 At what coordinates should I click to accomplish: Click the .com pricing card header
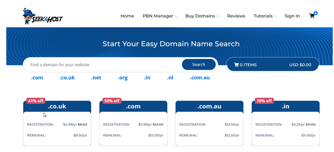pos(133,107)
